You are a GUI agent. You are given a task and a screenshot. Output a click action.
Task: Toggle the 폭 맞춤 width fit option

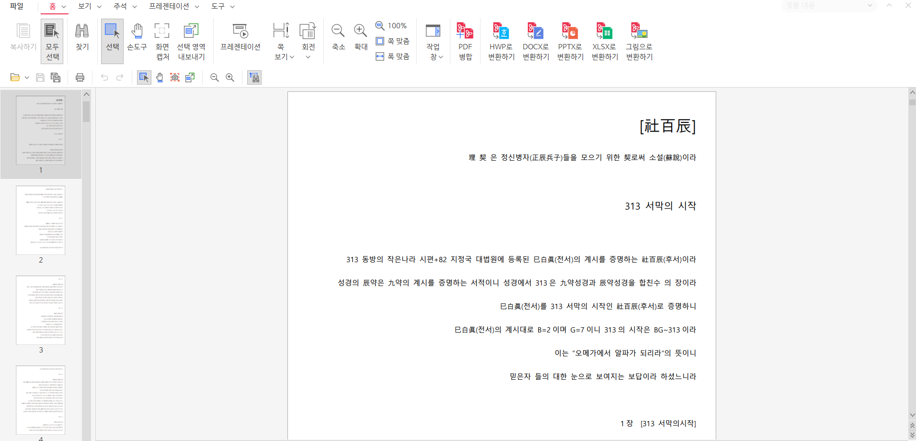tap(393, 56)
